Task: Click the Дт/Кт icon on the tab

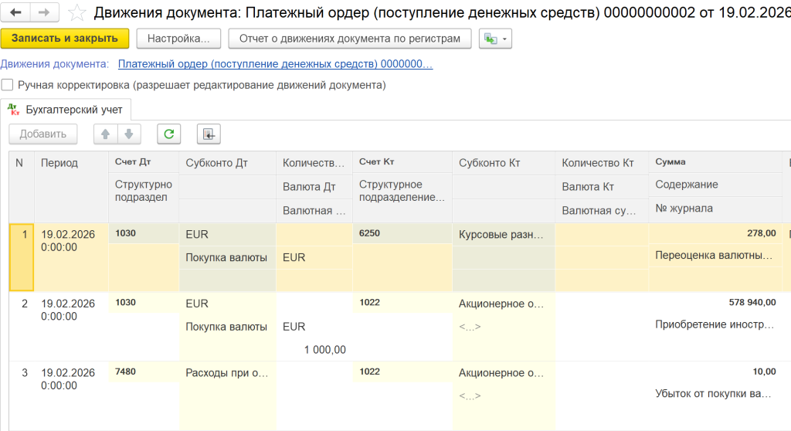Action: [14, 110]
